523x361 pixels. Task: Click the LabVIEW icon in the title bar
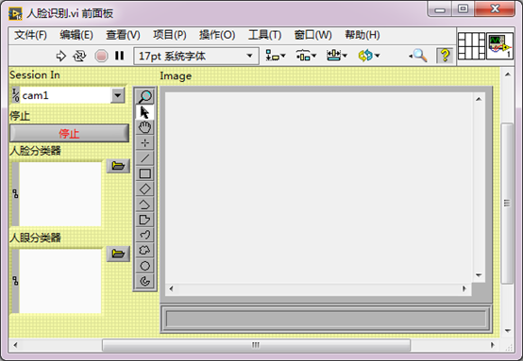click(15, 13)
